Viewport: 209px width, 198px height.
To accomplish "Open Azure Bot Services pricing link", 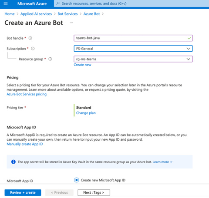I will (27, 94).
